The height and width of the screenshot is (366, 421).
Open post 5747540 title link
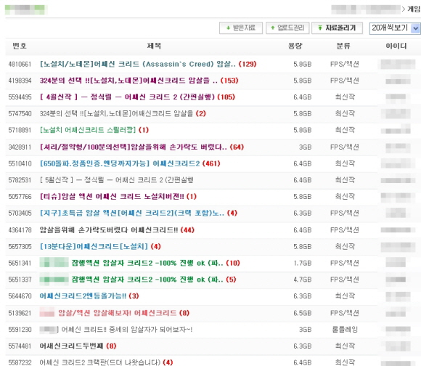[116, 113]
